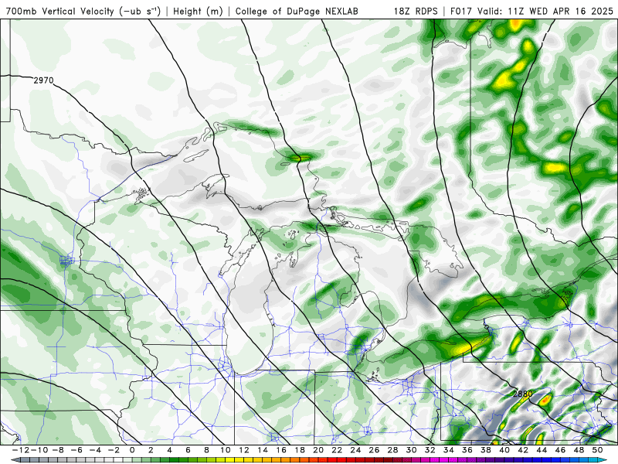Click the '18Z RDPS' model run label
The width and height of the screenshot is (618, 464).
point(416,12)
